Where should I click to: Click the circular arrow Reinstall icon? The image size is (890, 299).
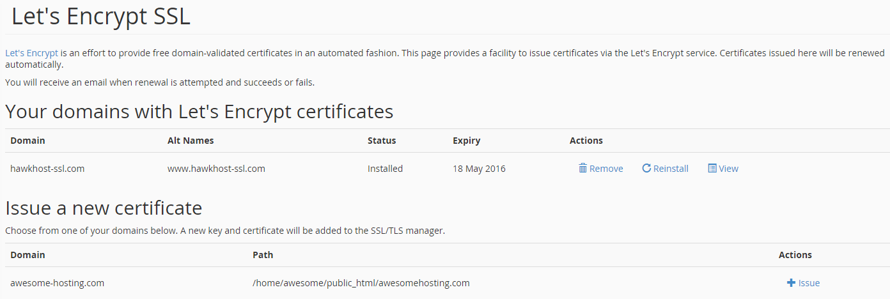(646, 169)
